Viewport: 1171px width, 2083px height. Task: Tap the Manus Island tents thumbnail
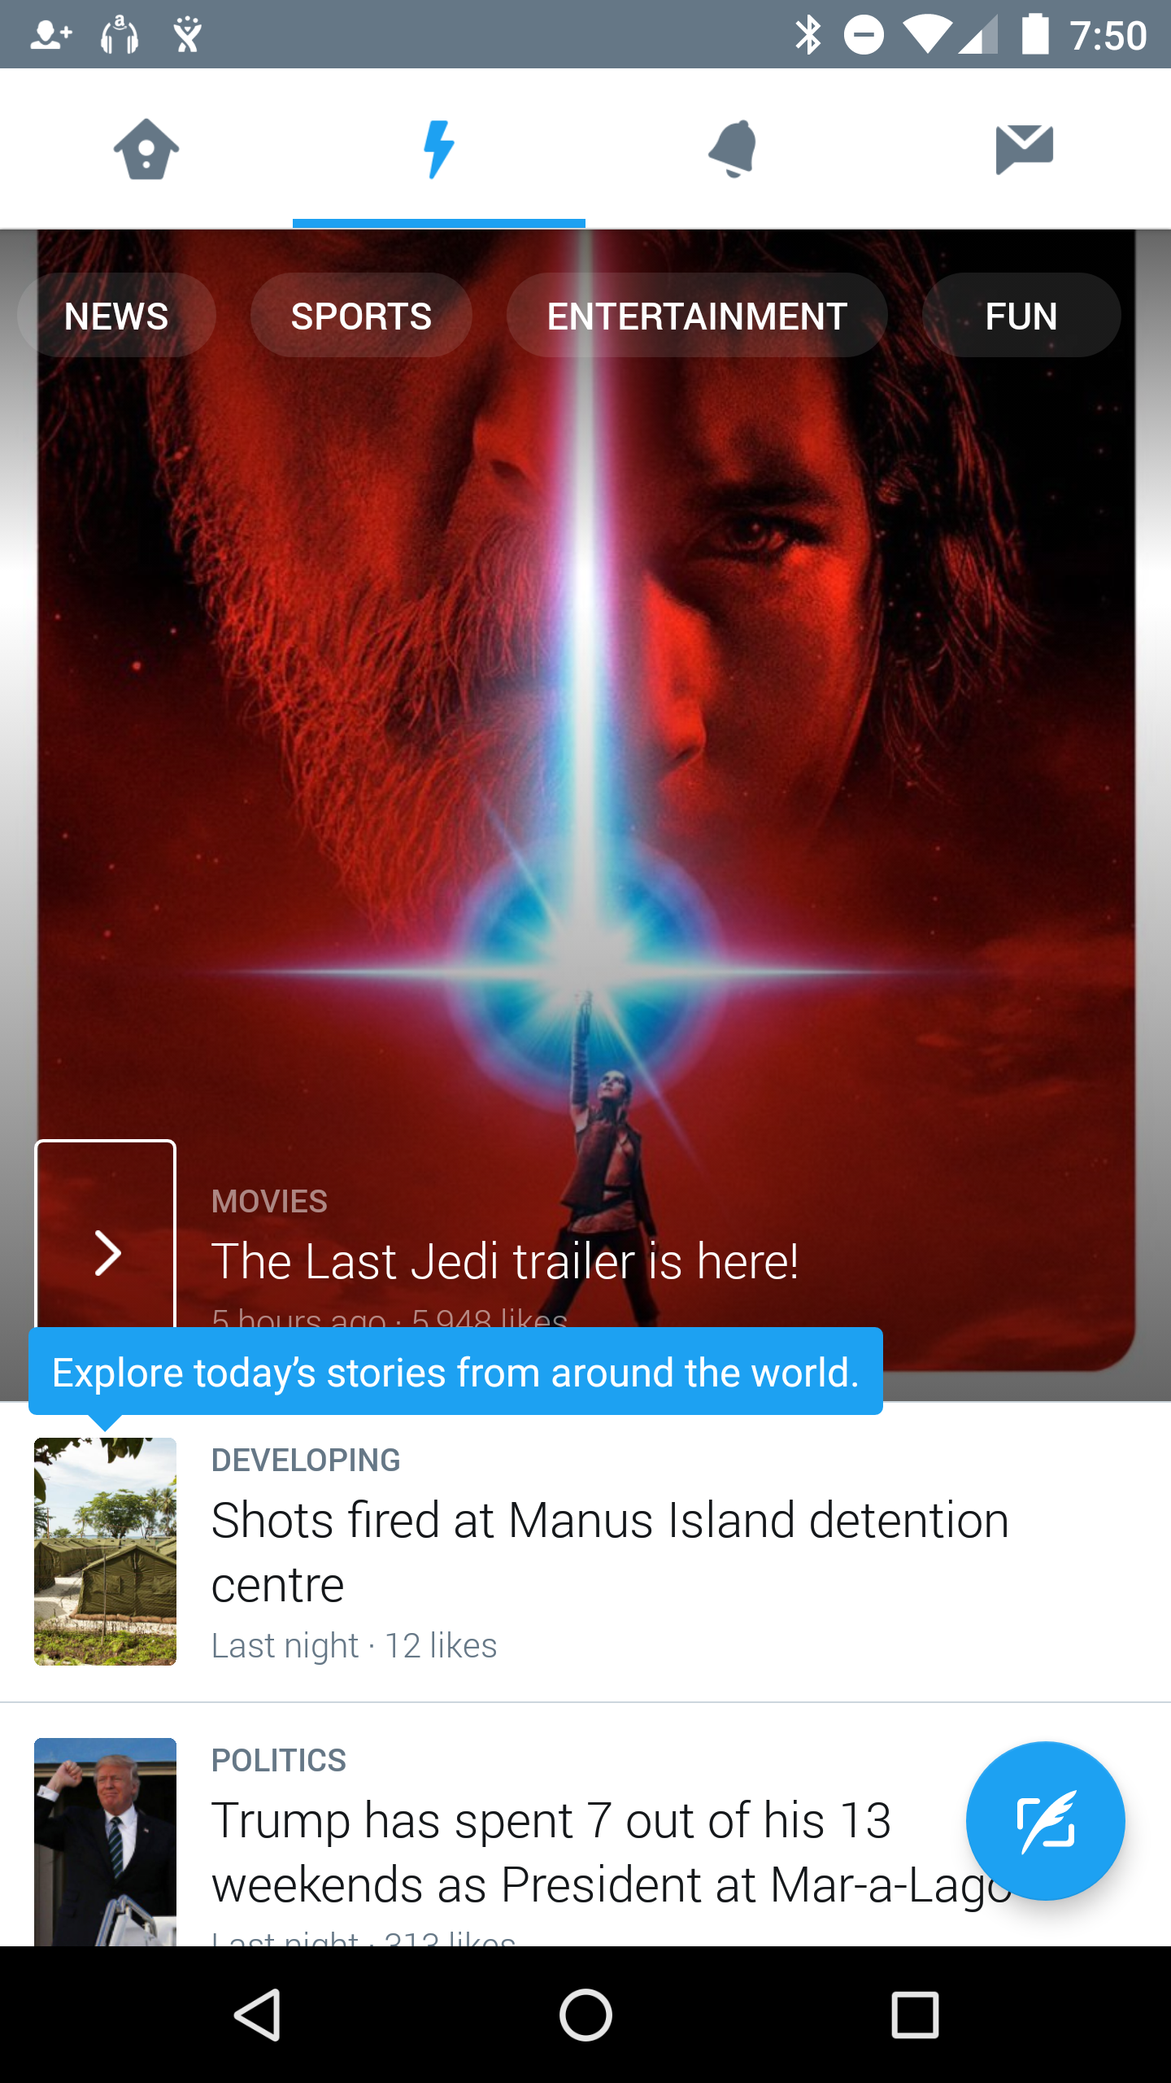105,1551
